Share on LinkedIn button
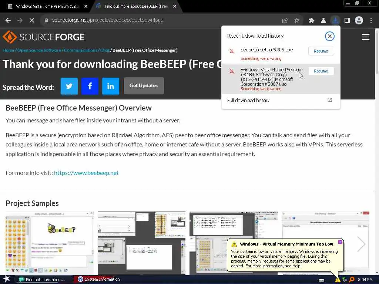This screenshot has width=379, height=284. click(110, 86)
